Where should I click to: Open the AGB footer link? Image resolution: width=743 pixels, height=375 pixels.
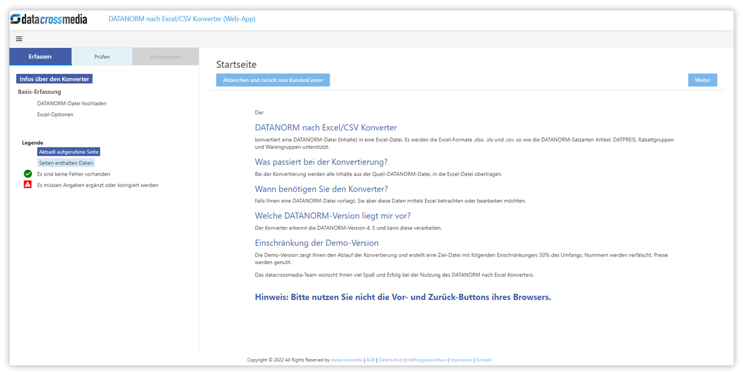(370, 360)
